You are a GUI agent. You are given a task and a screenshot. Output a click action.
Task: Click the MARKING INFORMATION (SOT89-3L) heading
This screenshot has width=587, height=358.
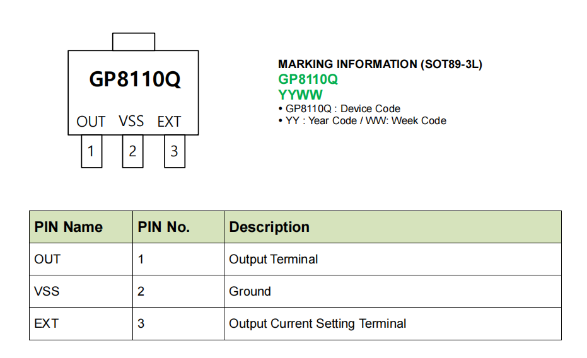point(380,64)
